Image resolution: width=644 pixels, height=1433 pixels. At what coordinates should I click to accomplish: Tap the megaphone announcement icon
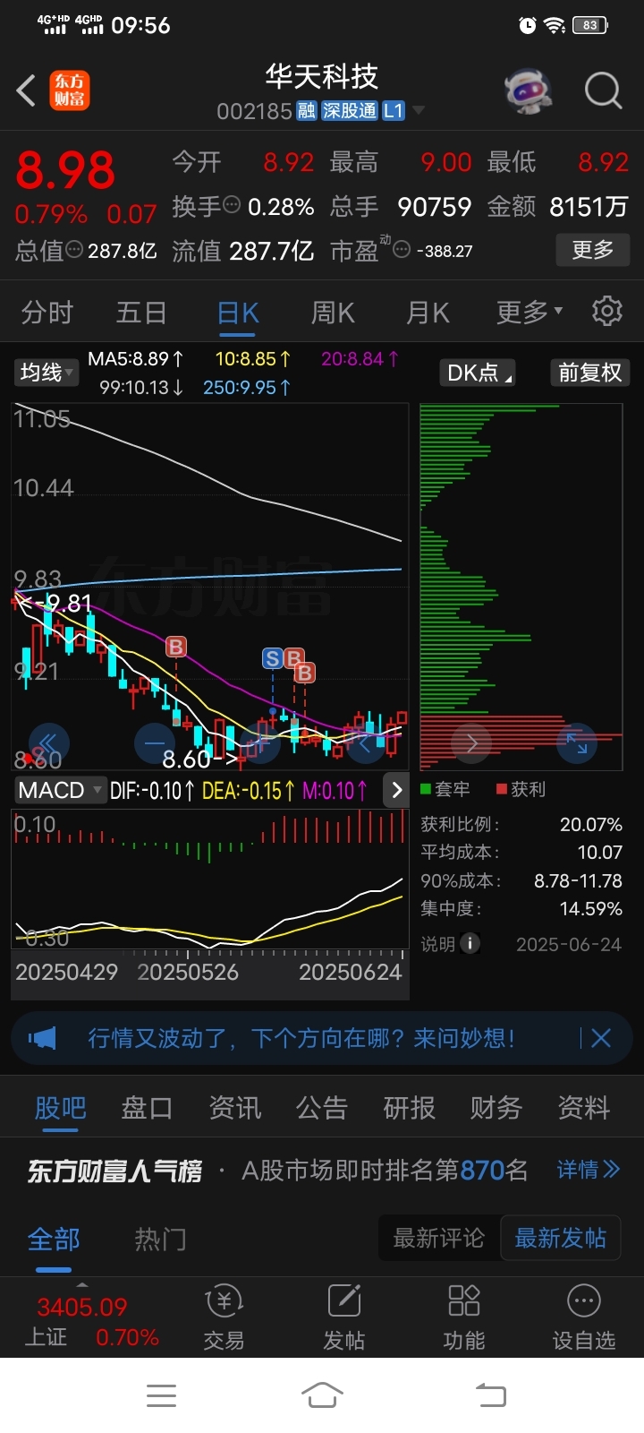pos(42,1038)
